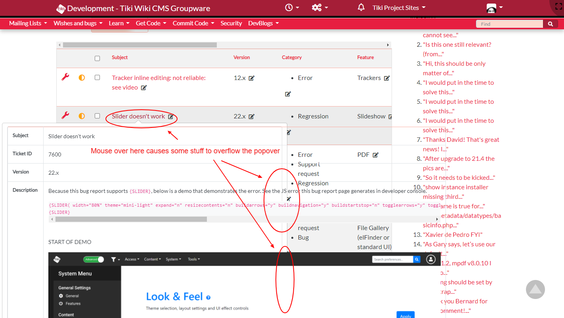The height and width of the screenshot is (318, 564).
Task: Click the 'START OF DEMO' text in the popover
Action: point(70,242)
